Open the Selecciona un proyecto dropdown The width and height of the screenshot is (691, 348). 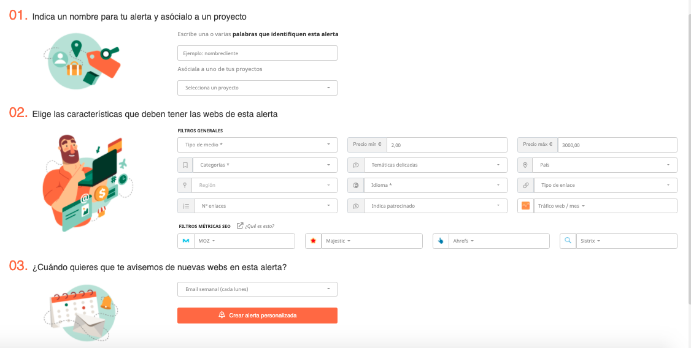coord(257,88)
